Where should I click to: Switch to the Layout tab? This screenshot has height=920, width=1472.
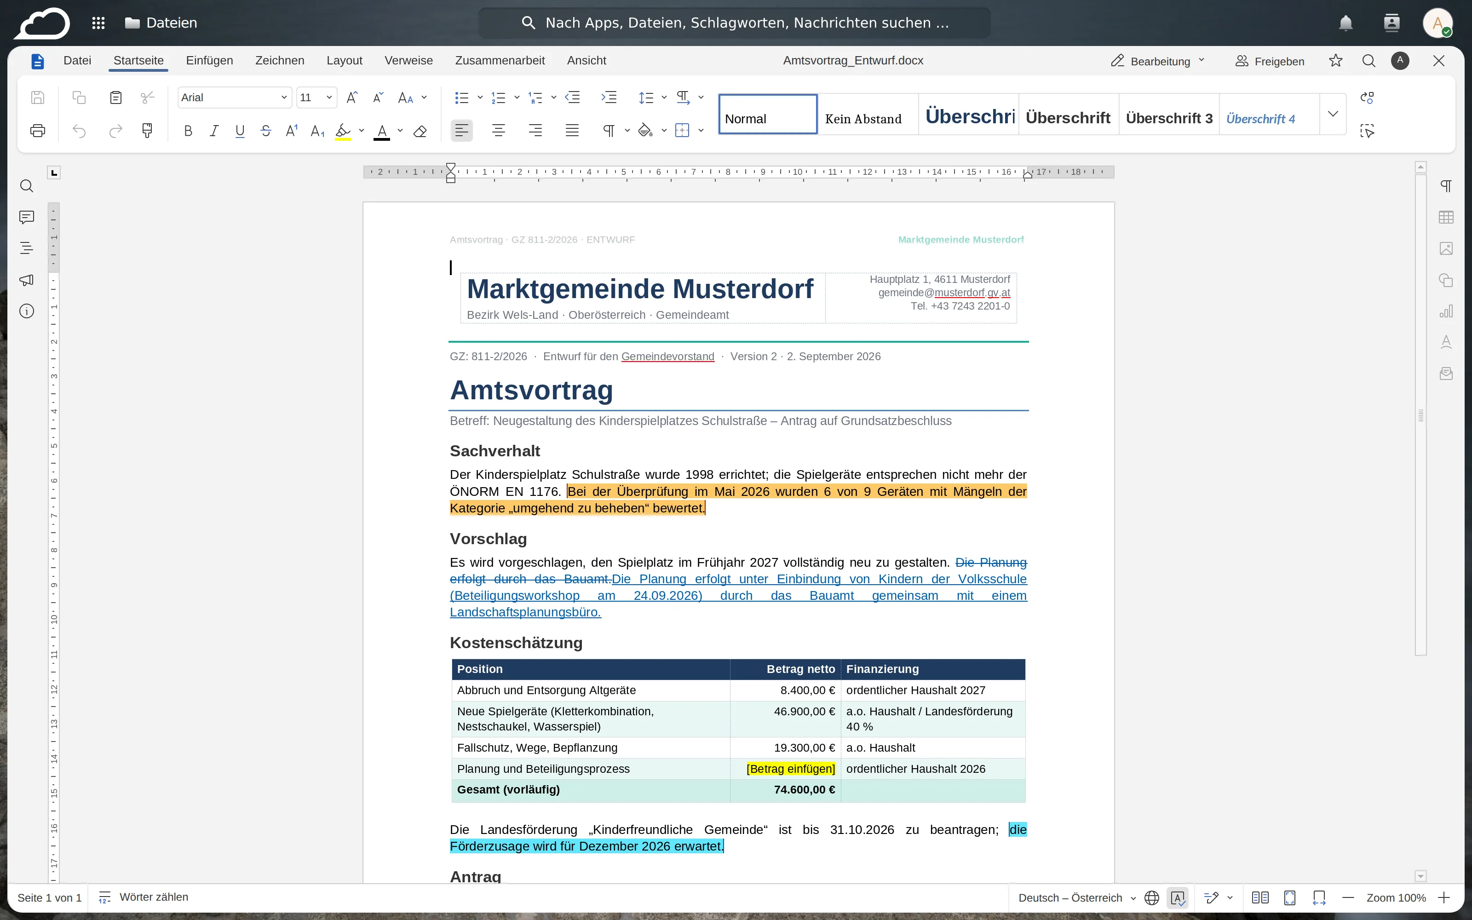coord(344,60)
